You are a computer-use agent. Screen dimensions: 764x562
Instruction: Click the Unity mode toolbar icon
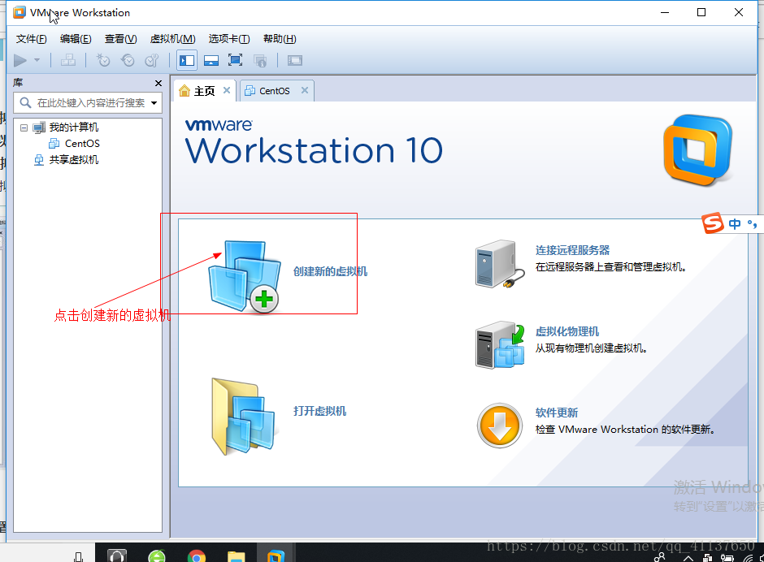point(260,60)
